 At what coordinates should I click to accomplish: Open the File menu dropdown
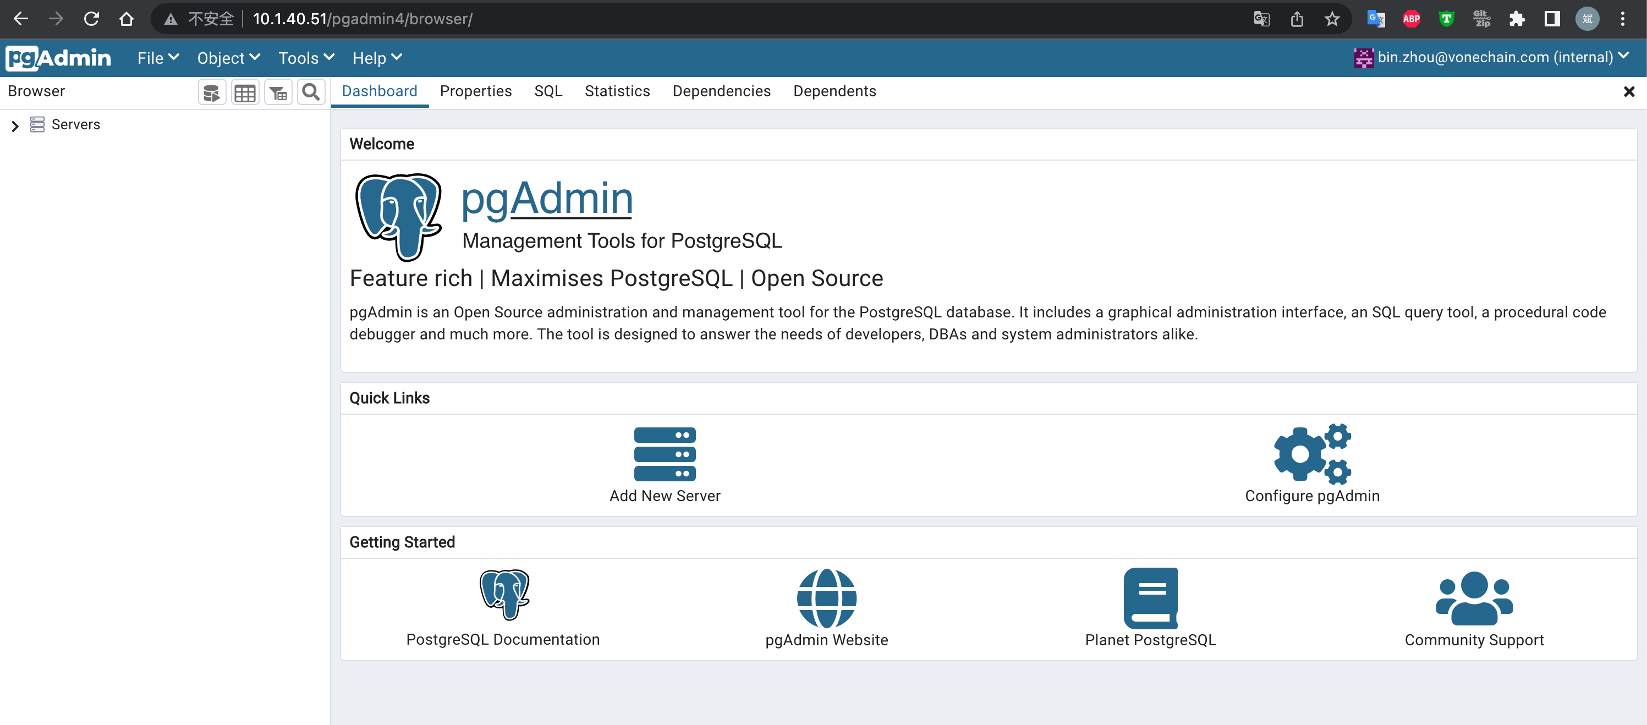tap(158, 58)
